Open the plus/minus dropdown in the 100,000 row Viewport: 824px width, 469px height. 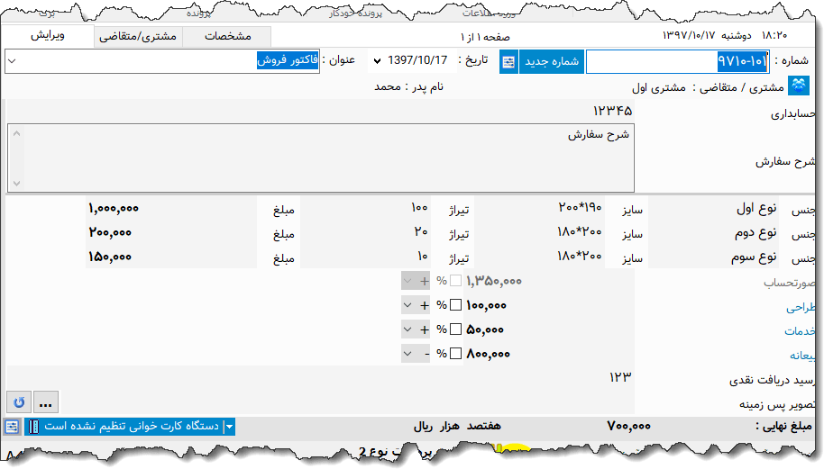[x=409, y=305]
